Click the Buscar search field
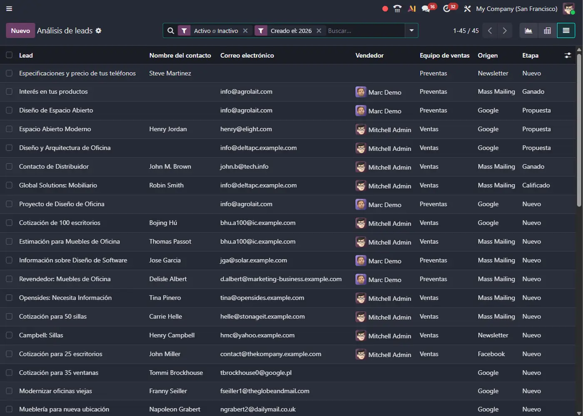Viewport: 583px width, 416px height. coord(364,31)
